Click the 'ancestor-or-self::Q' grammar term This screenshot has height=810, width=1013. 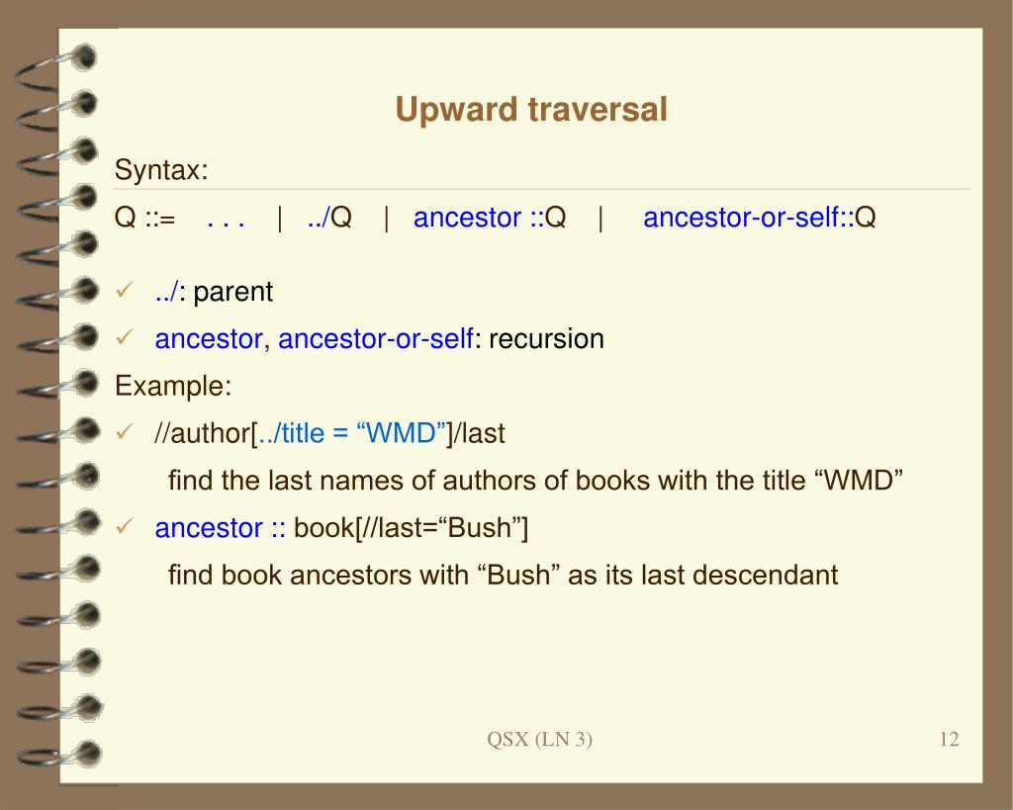[x=759, y=218]
